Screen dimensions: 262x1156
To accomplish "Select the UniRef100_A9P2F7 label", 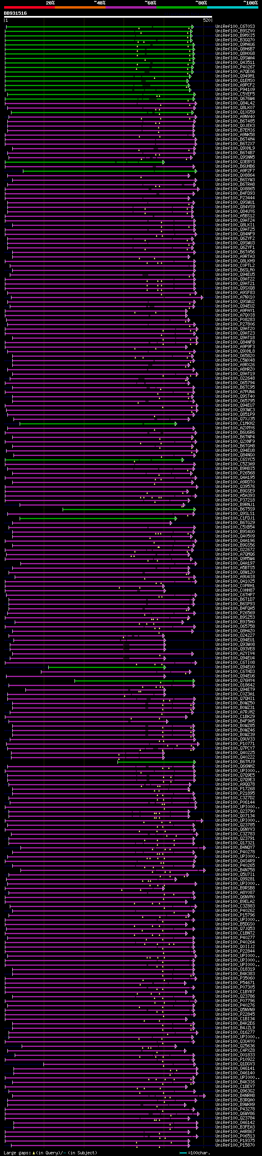I will click(235, 171).
